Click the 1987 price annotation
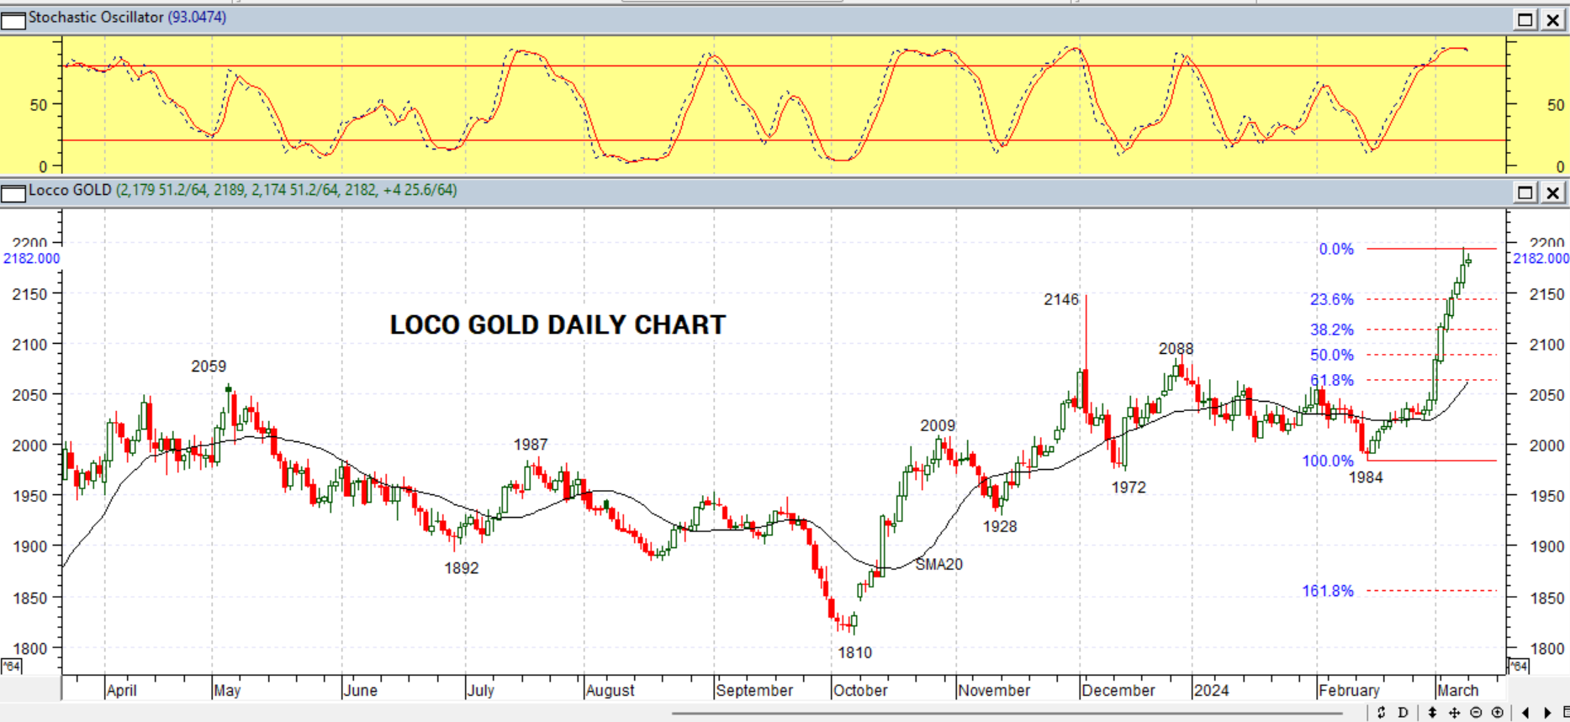The width and height of the screenshot is (1570, 722). coord(531,444)
